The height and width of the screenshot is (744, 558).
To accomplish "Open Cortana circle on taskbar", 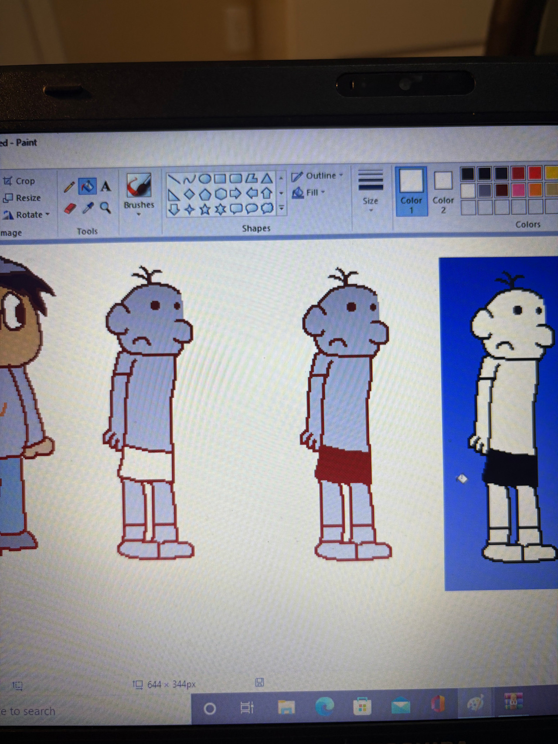I will (210, 709).
